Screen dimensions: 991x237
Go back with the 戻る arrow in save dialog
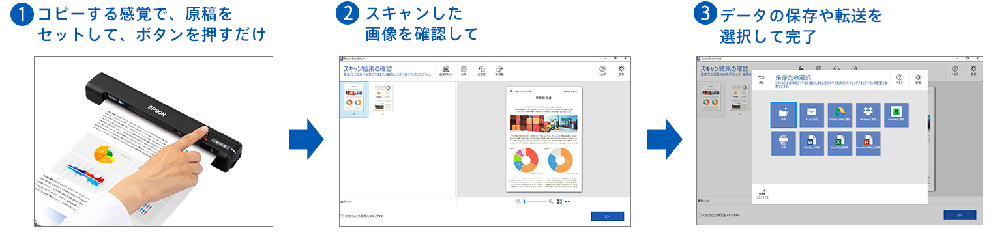761,79
